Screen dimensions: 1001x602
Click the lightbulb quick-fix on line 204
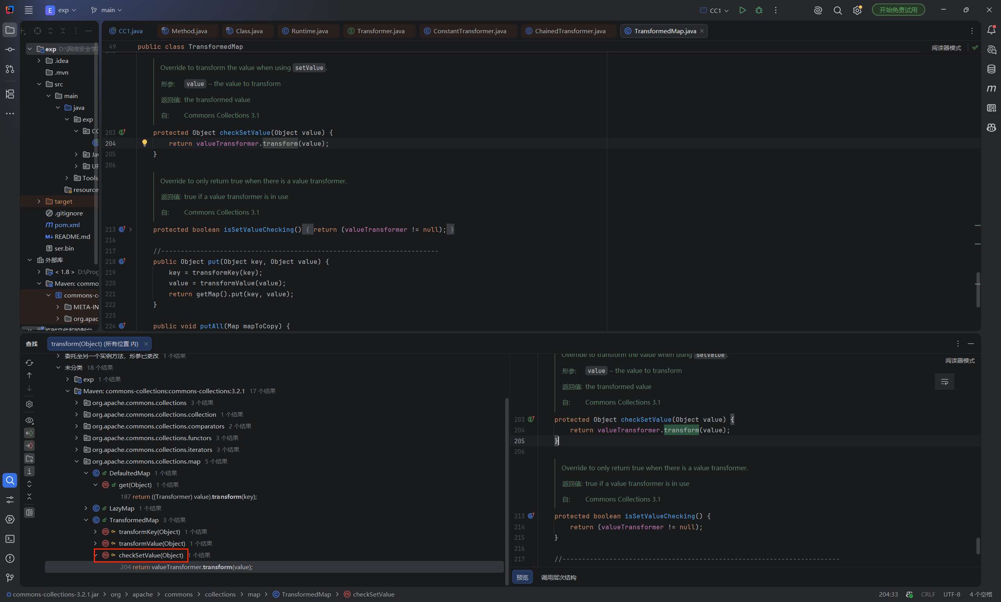click(144, 143)
